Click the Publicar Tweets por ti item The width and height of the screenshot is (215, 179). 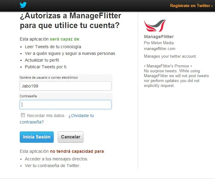[46, 67]
